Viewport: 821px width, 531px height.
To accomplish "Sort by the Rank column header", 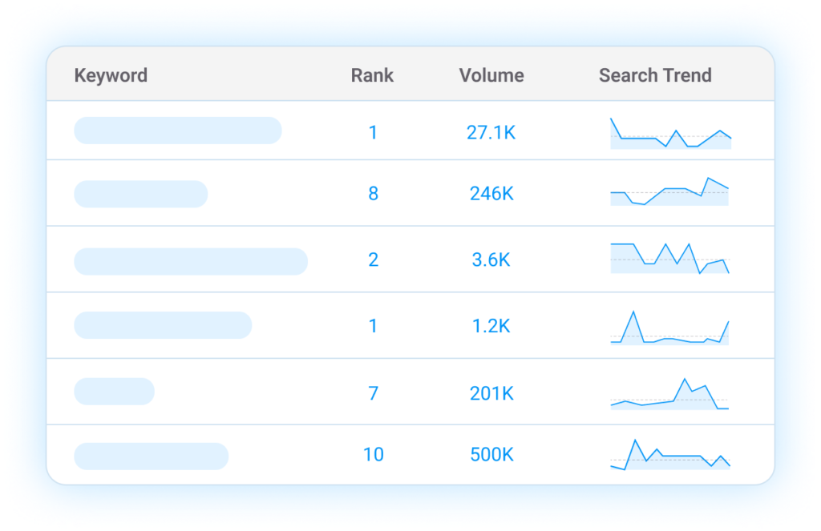I will point(372,75).
